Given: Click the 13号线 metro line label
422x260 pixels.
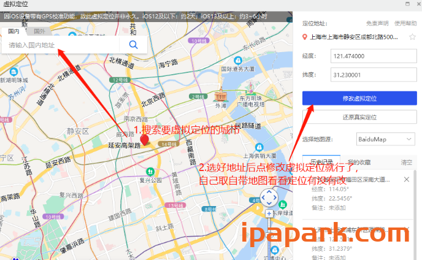Looking at the screenshot, I should [x=175, y=205].
